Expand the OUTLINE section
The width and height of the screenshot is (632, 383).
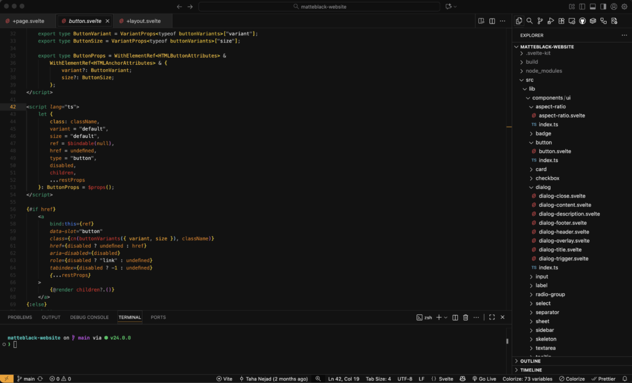[530, 361]
